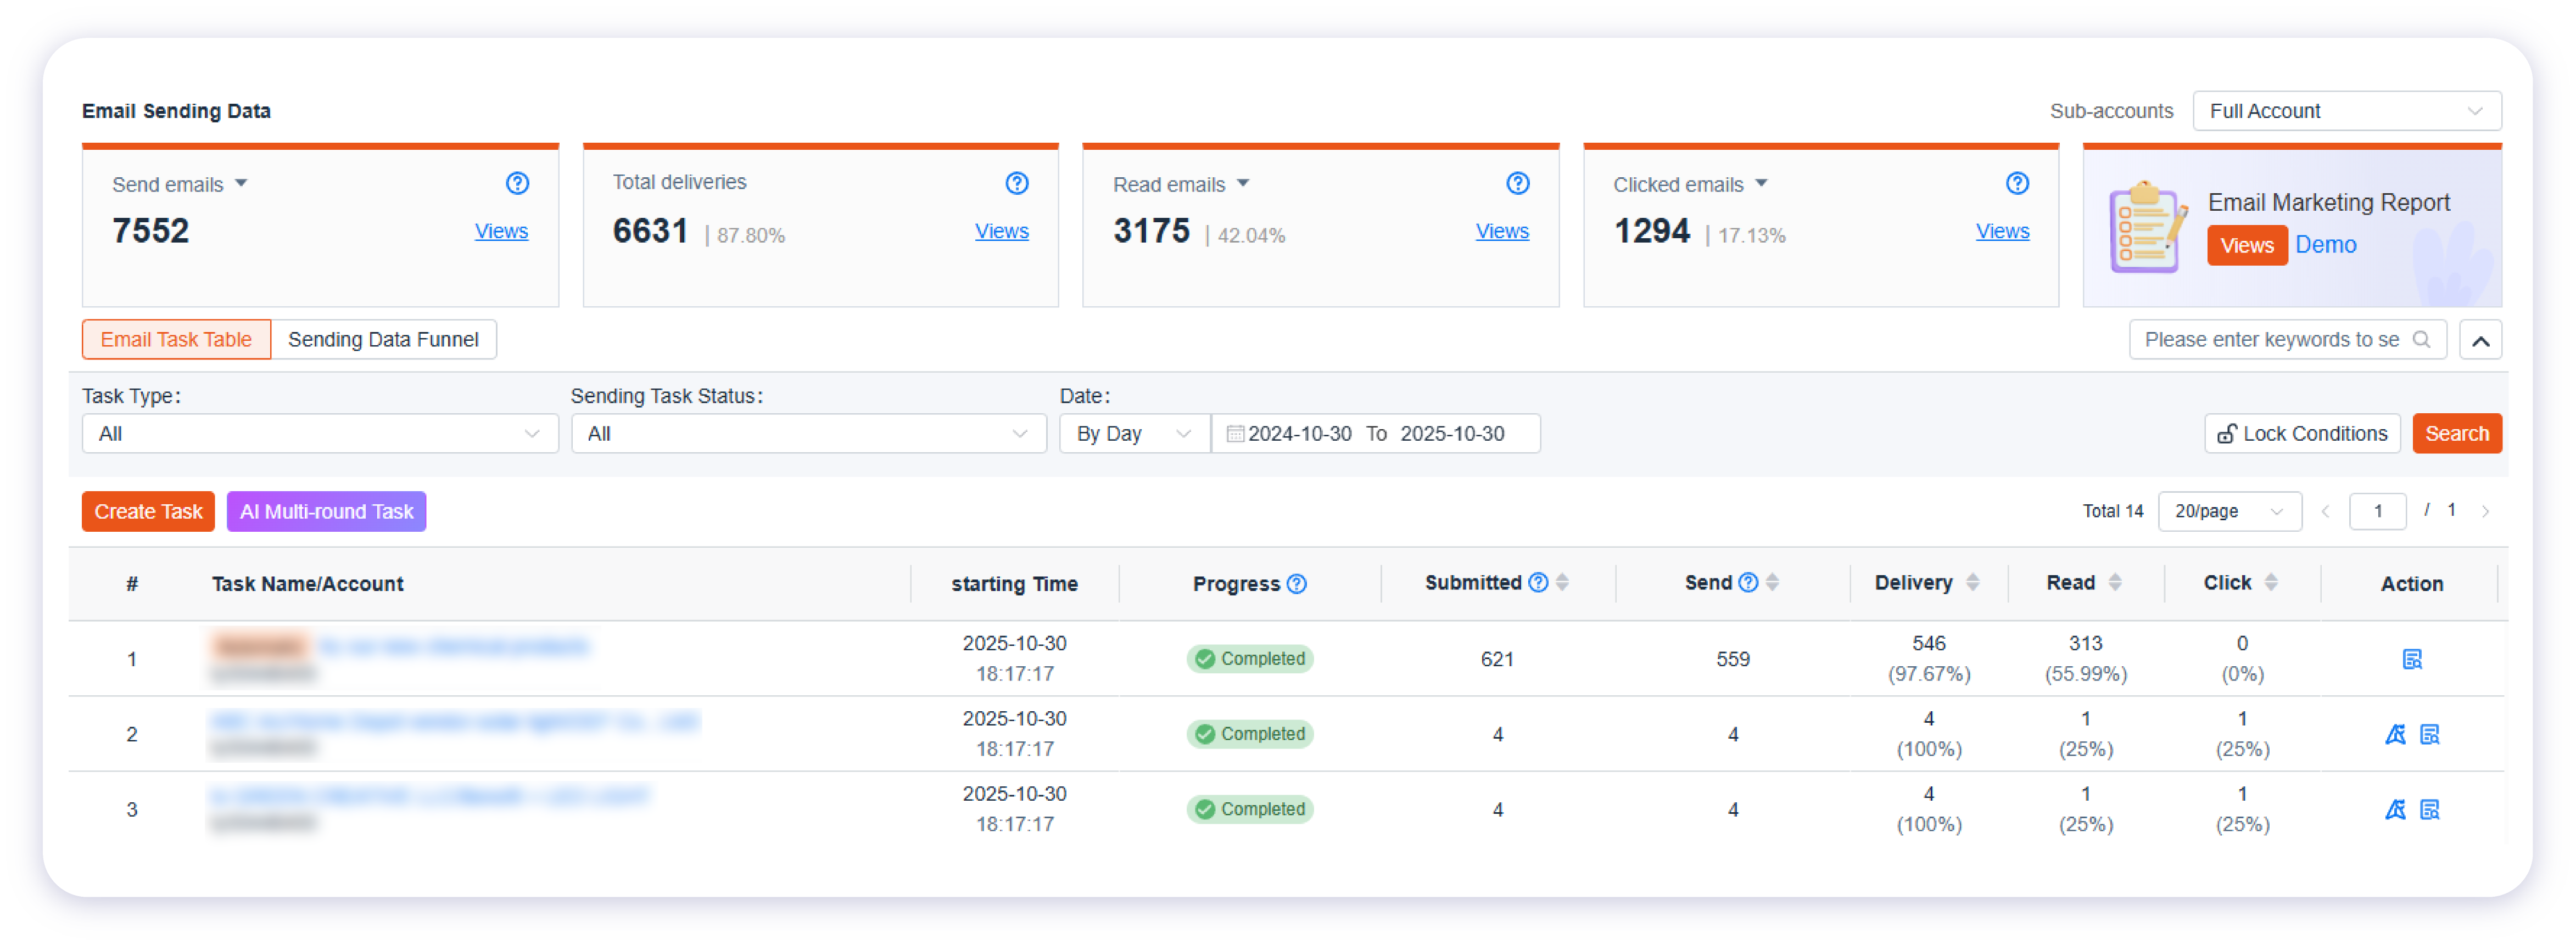
Task: Sort table by Send column arrows
Action: coord(1772,582)
